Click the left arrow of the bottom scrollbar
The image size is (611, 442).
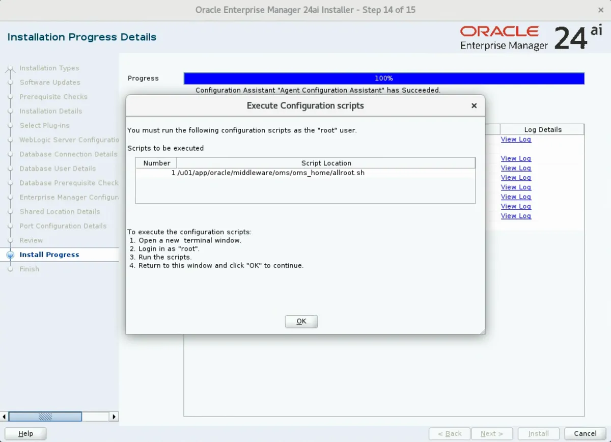pos(4,417)
